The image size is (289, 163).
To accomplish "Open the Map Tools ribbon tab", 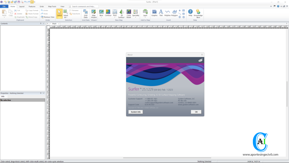I will 52,6.
